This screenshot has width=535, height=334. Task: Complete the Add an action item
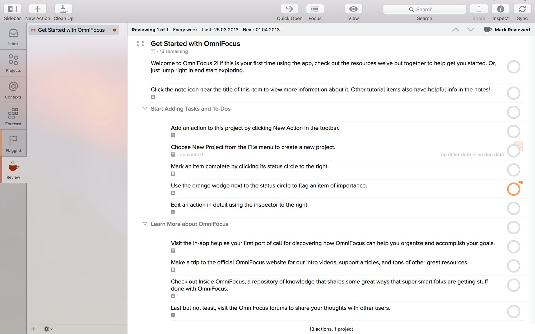point(514,131)
